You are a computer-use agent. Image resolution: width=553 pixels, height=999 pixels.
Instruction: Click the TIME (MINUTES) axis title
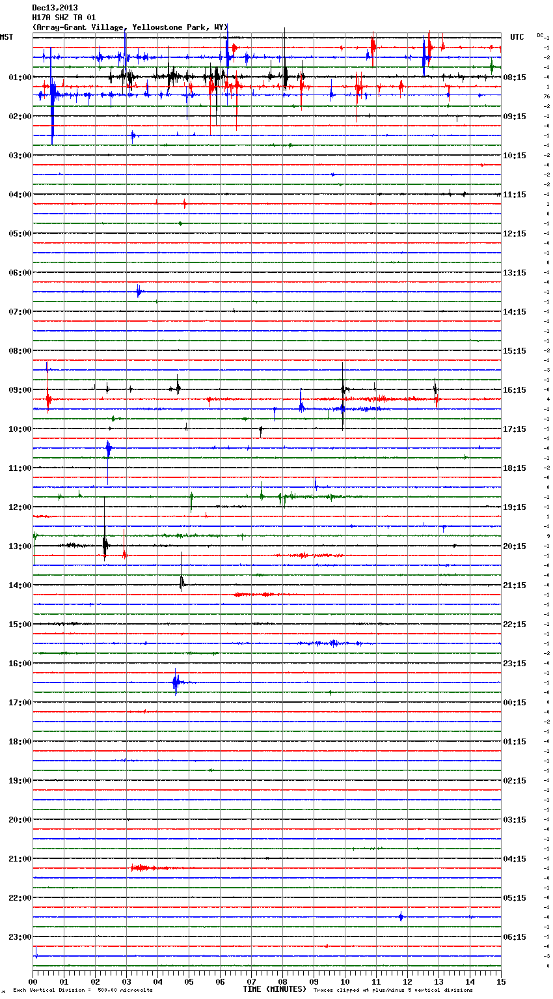click(275, 989)
